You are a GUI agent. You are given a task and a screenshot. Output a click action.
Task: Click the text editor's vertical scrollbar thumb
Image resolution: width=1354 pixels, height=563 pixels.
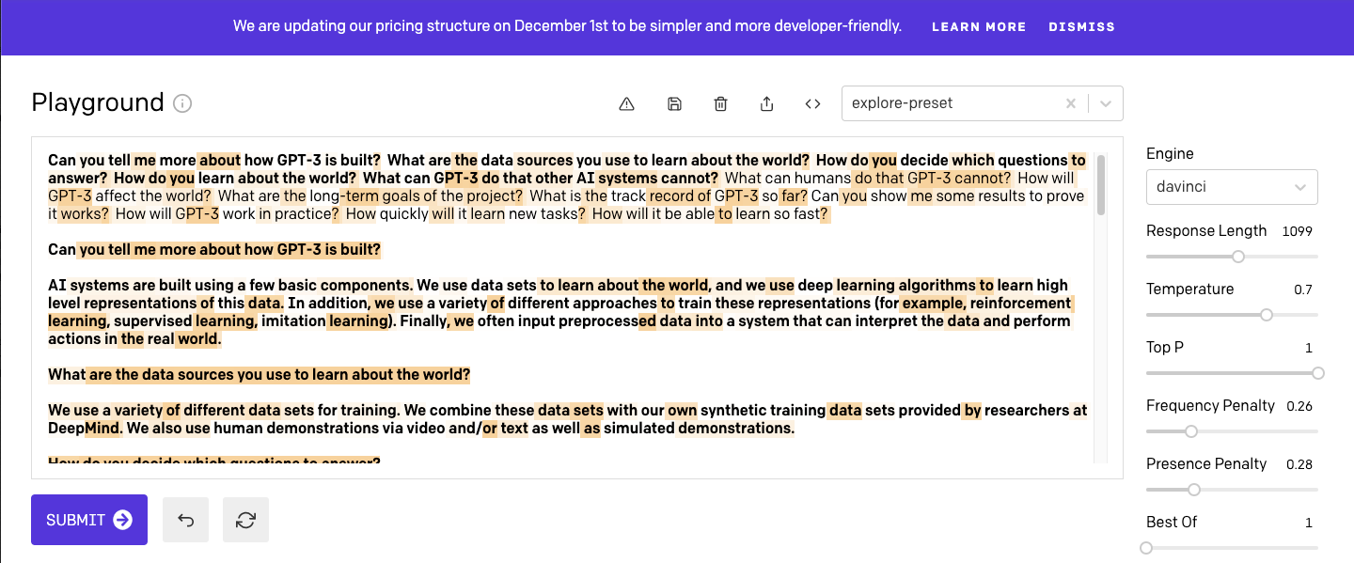[1101, 184]
